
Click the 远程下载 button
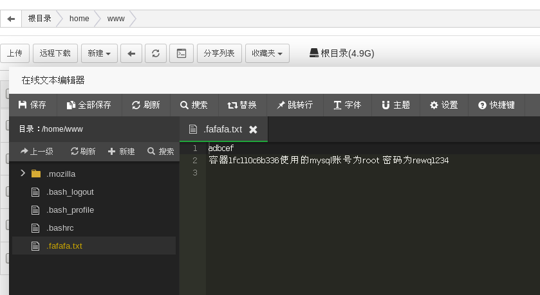[55, 53]
